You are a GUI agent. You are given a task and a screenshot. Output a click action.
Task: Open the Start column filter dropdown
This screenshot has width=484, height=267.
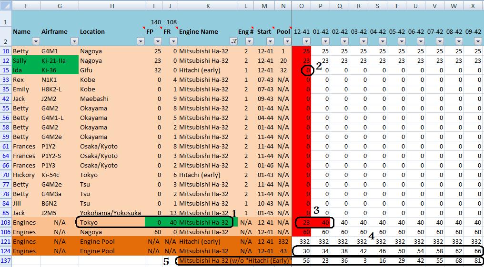click(x=271, y=41)
